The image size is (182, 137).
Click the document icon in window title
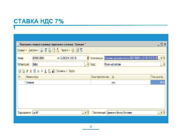point(18,44)
